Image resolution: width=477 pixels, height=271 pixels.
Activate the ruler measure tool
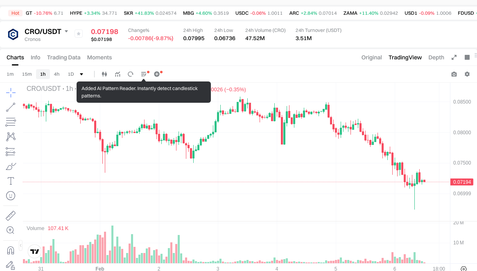pos(11,215)
